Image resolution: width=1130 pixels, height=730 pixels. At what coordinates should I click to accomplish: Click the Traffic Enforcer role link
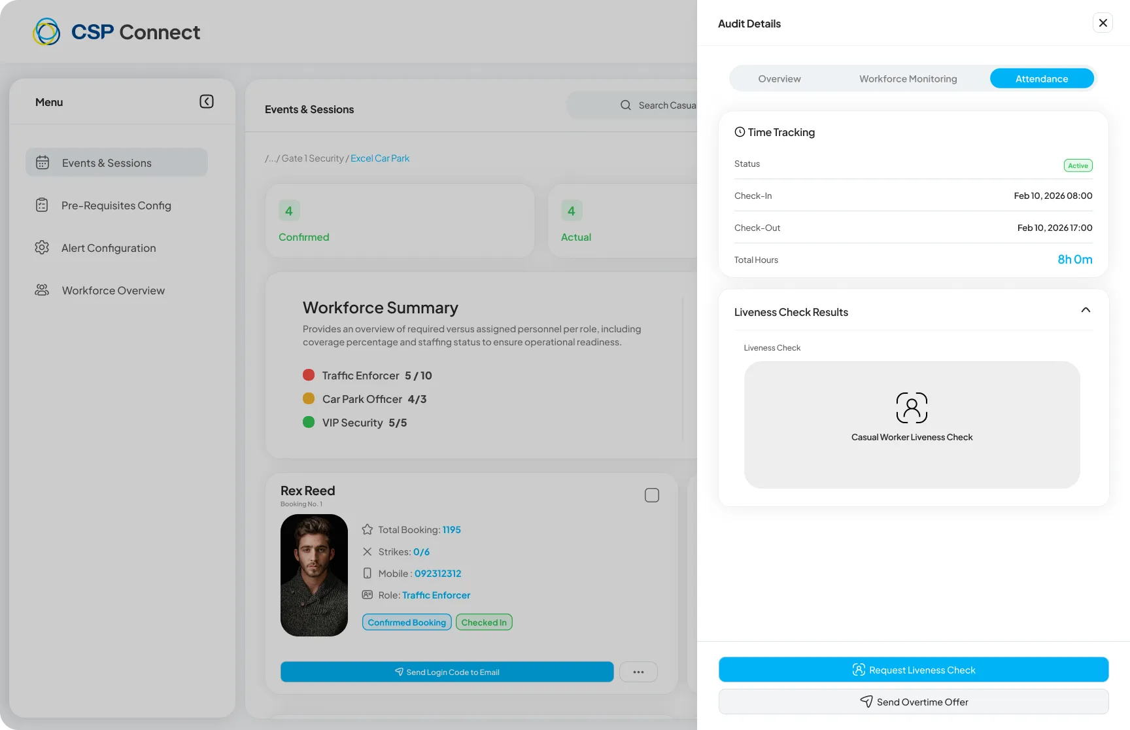[436, 595]
